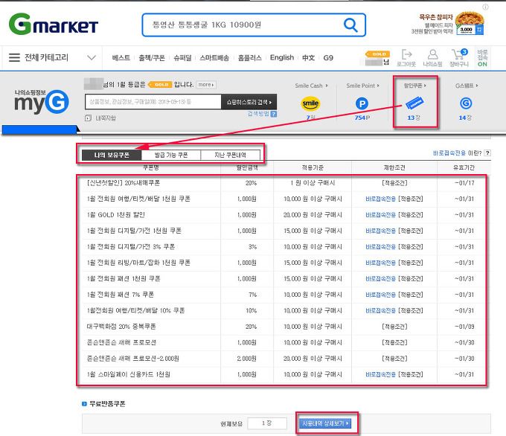Select the 지난 쿠폰내역 tab
This screenshot has width=506, height=436.
[230, 155]
